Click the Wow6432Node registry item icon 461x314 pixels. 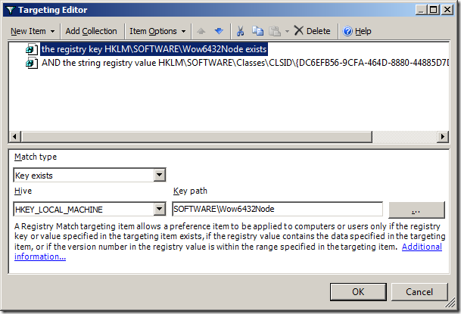pyautogui.click(x=31, y=49)
